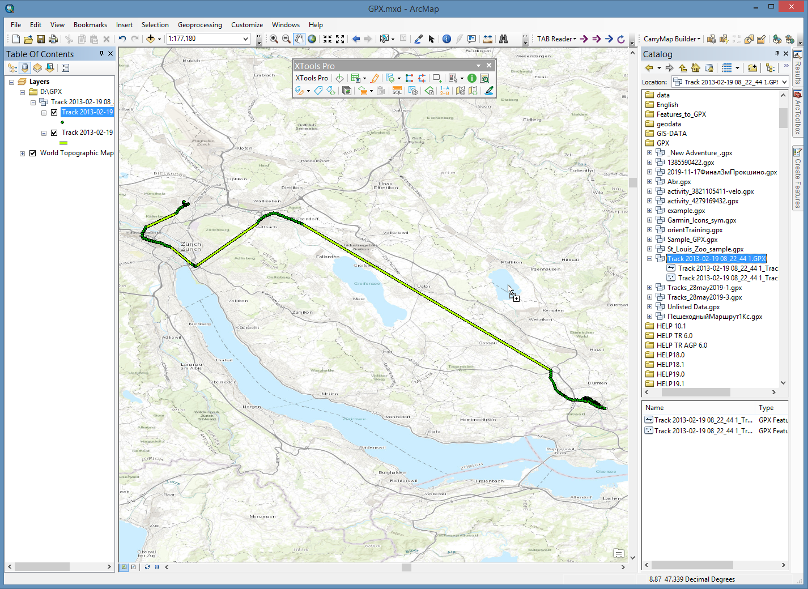Go back to previous extent
808x589 pixels.
point(356,39)
